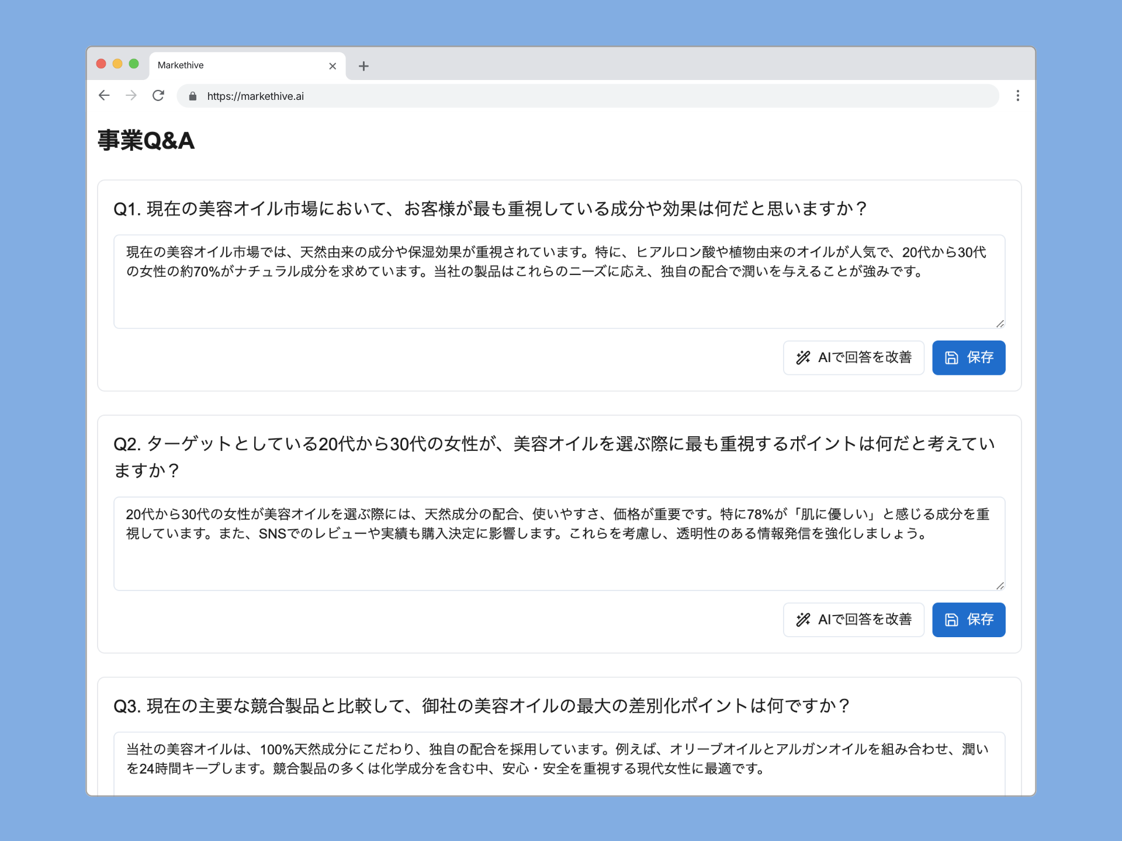Click the back navigation arrow
Screen dimensions: 1122x841
point(104,96)
